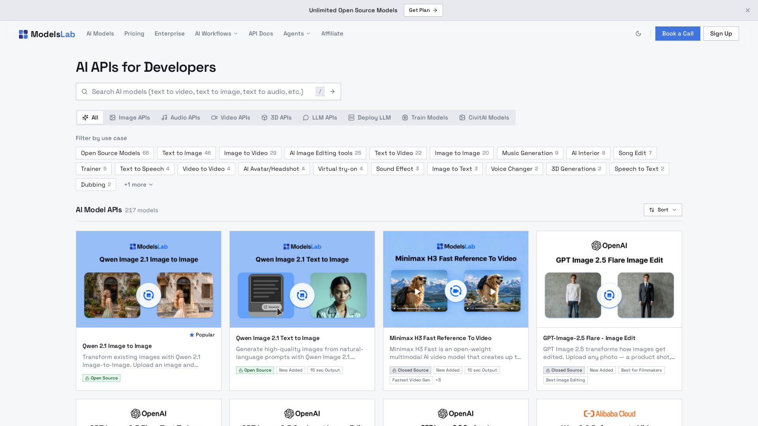Toggle the Music Generation filter chip
This screenshot has width=758, height=426.
(530, 153)
